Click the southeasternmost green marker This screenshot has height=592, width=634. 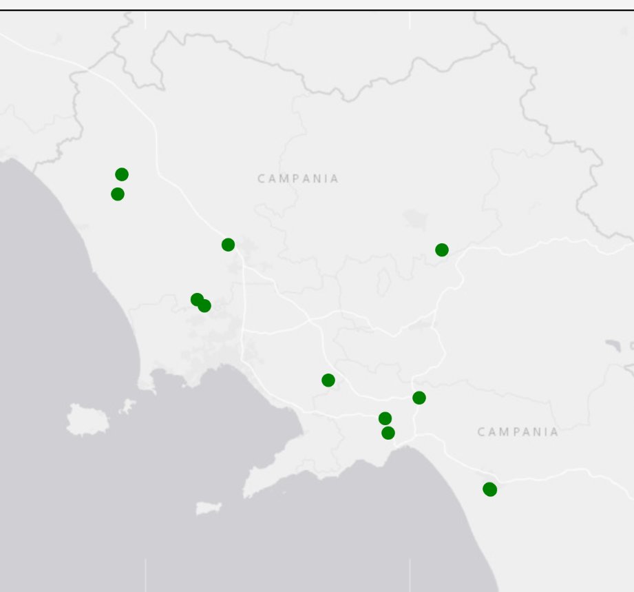coord(489,489)
